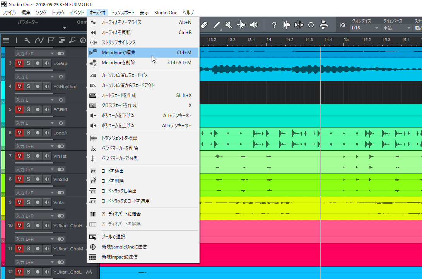The width and height of the screenshot is (422, 279).
Task: Choose トランジェントを検出 entry
Action: (143, 138)
